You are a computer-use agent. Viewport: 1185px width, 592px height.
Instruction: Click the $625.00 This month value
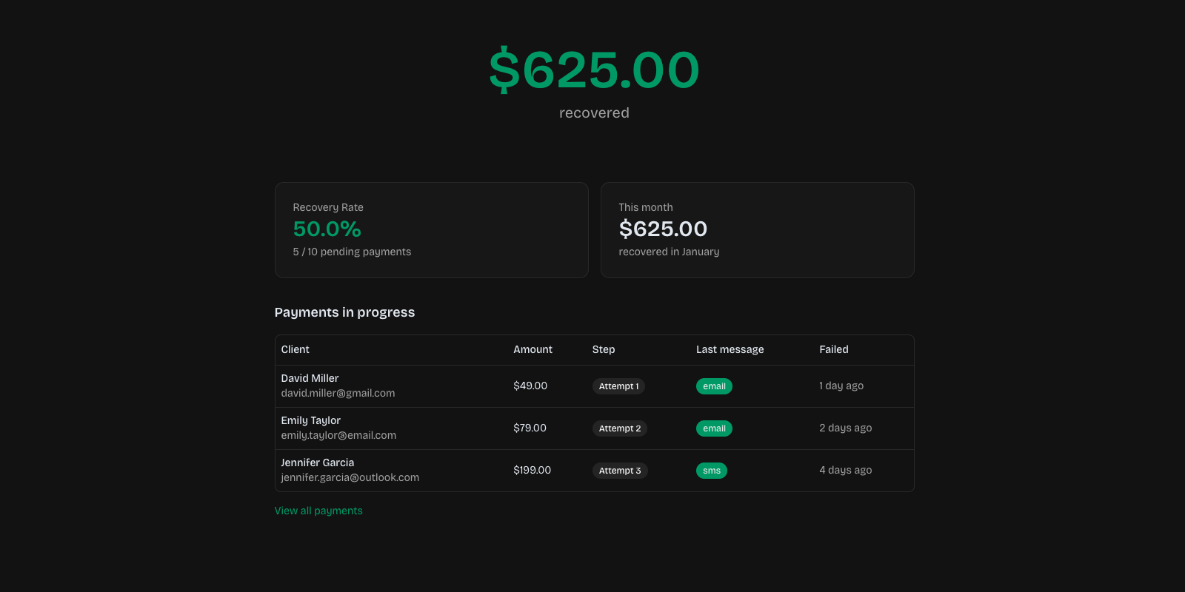pos(663,229)
